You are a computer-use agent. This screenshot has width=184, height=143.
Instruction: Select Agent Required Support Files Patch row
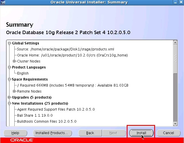pyautogui.click(x=56, y=109)
